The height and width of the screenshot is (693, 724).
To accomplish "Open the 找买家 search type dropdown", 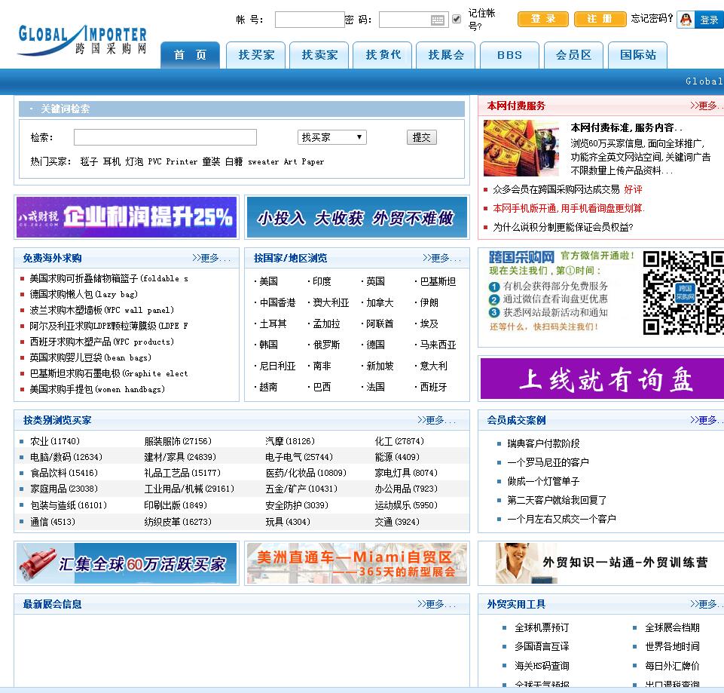I will coord(332,137).
